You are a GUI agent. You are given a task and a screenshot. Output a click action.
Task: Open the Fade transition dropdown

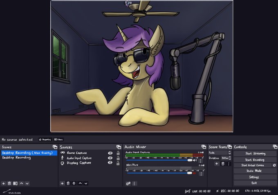(220, 152)
